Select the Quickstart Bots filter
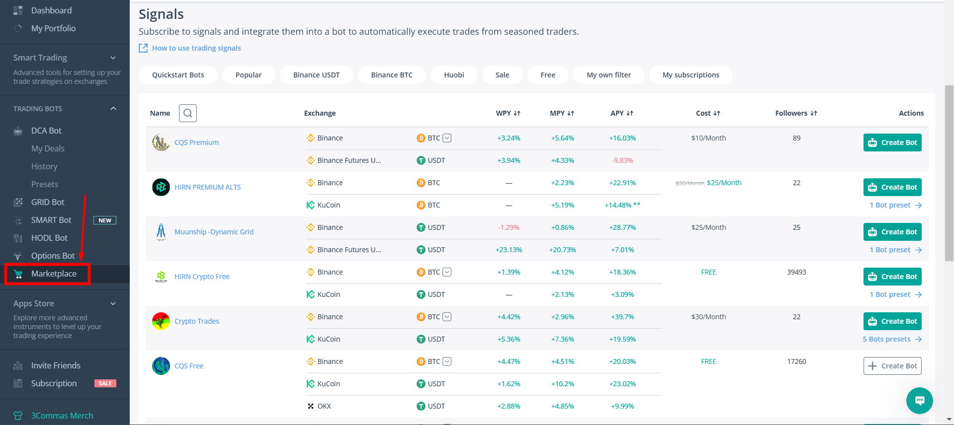The image size is (954, 425). click(178, 75)
